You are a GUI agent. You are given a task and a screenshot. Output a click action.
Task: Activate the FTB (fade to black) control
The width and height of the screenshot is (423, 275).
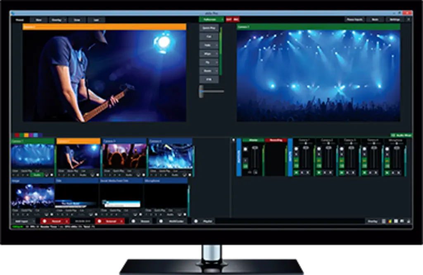point(209,79)
